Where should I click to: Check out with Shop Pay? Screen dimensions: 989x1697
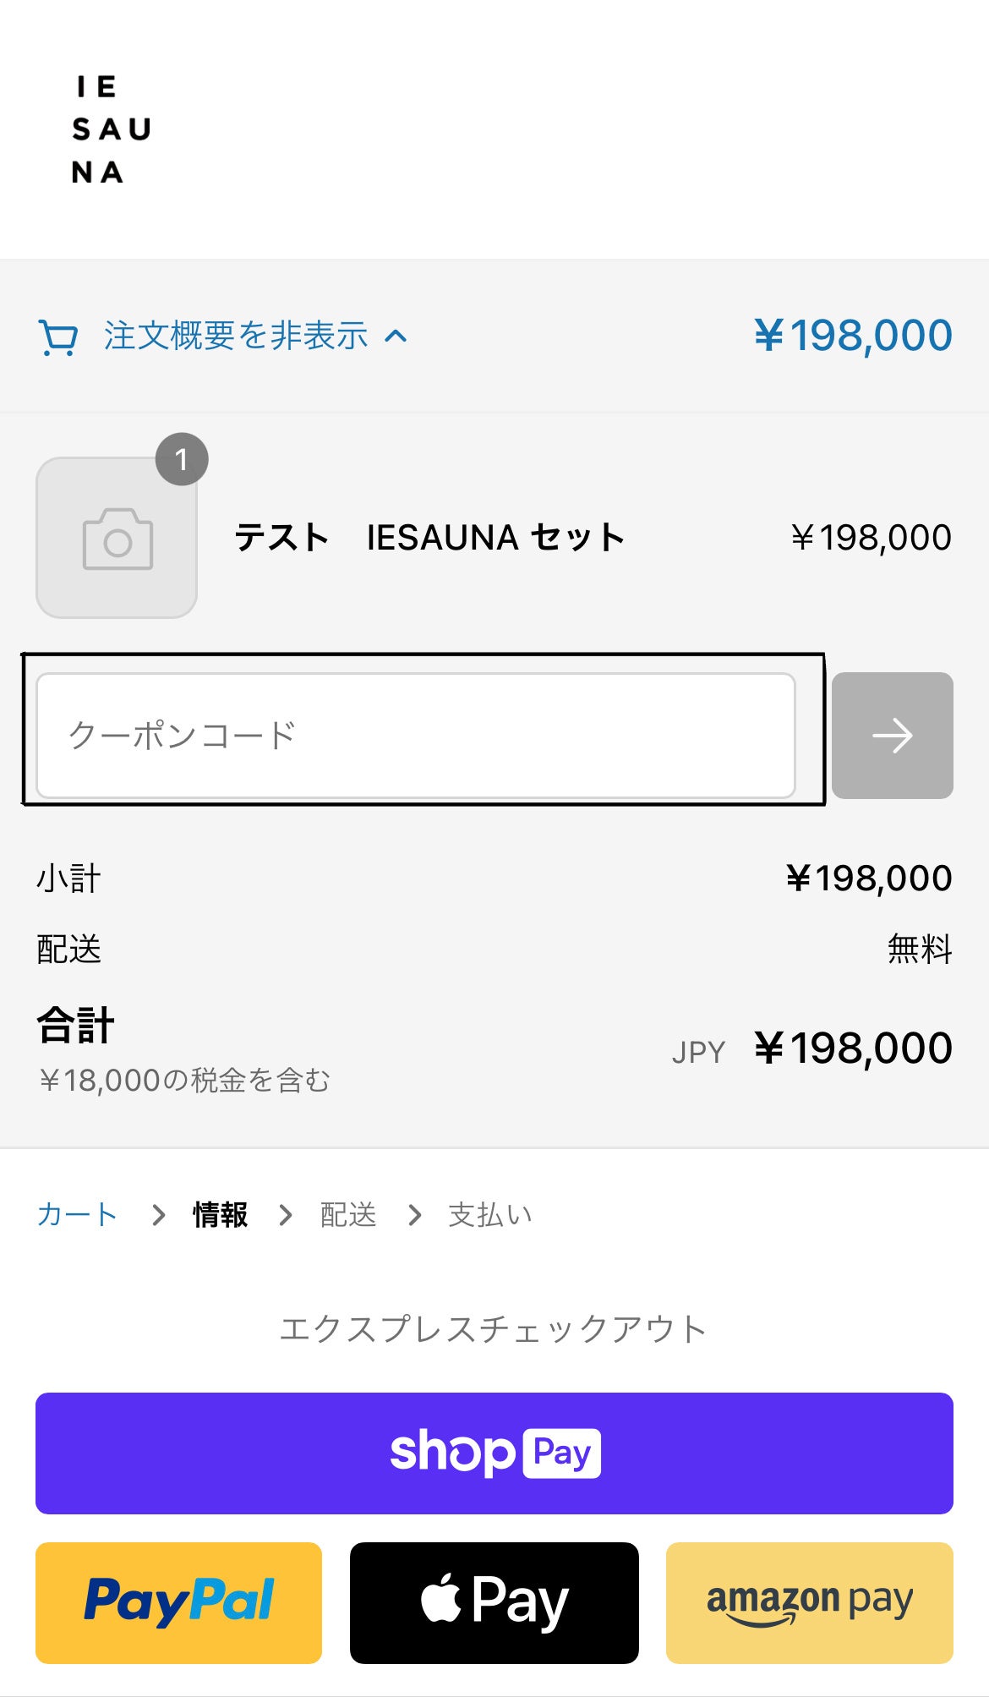(x=494, y=1453)
